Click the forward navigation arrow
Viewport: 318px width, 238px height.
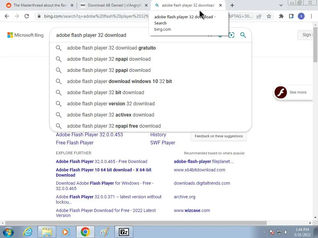point(17,16)
